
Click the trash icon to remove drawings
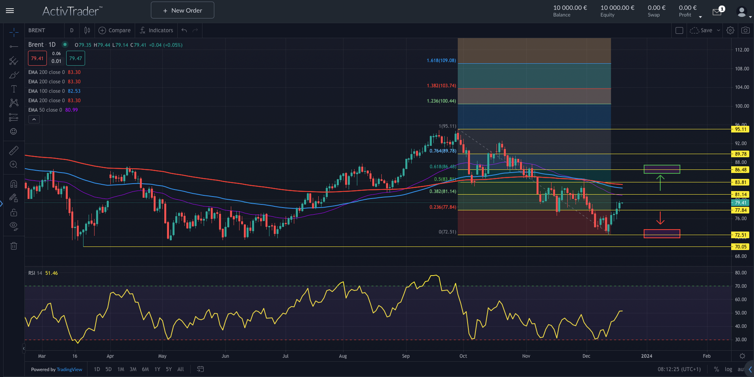coord(13,246)
